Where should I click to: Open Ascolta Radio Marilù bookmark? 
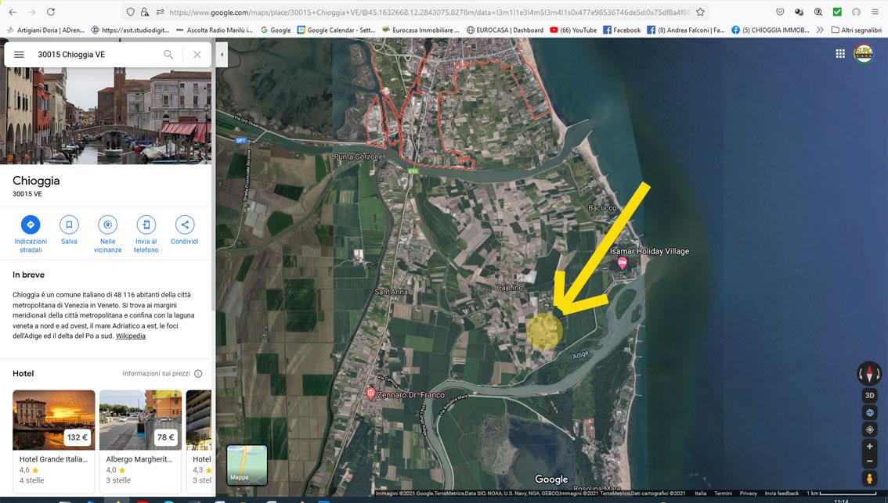(214, 30)
